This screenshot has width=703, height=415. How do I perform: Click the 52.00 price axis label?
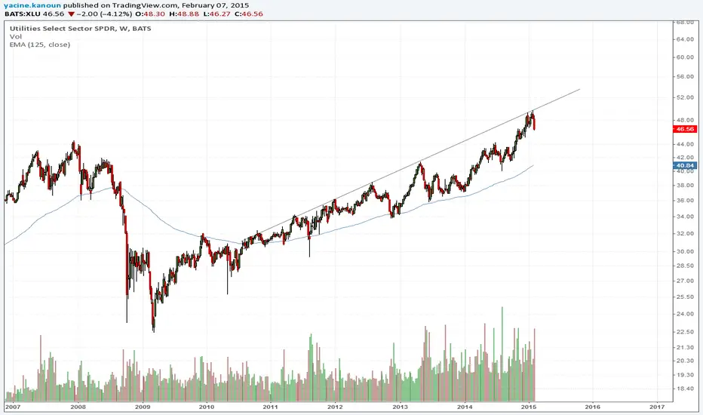click(x=685, y=97)
